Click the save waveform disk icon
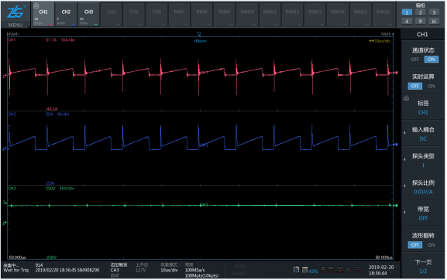The width and height of the screenshot is (447, 280). pyautogui.click(x=296, y=269)
